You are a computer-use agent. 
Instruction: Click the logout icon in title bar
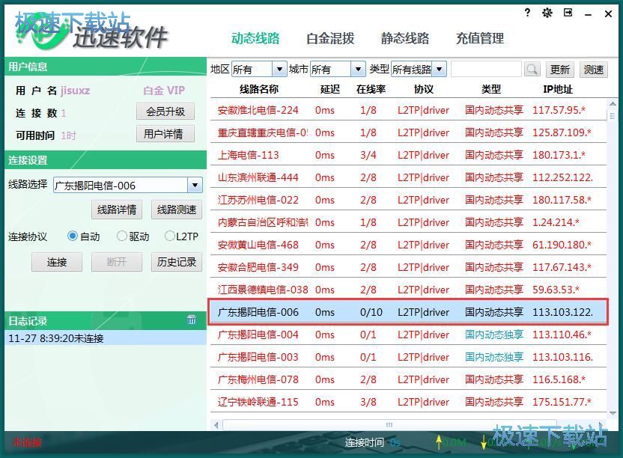[x=568, y=13]
